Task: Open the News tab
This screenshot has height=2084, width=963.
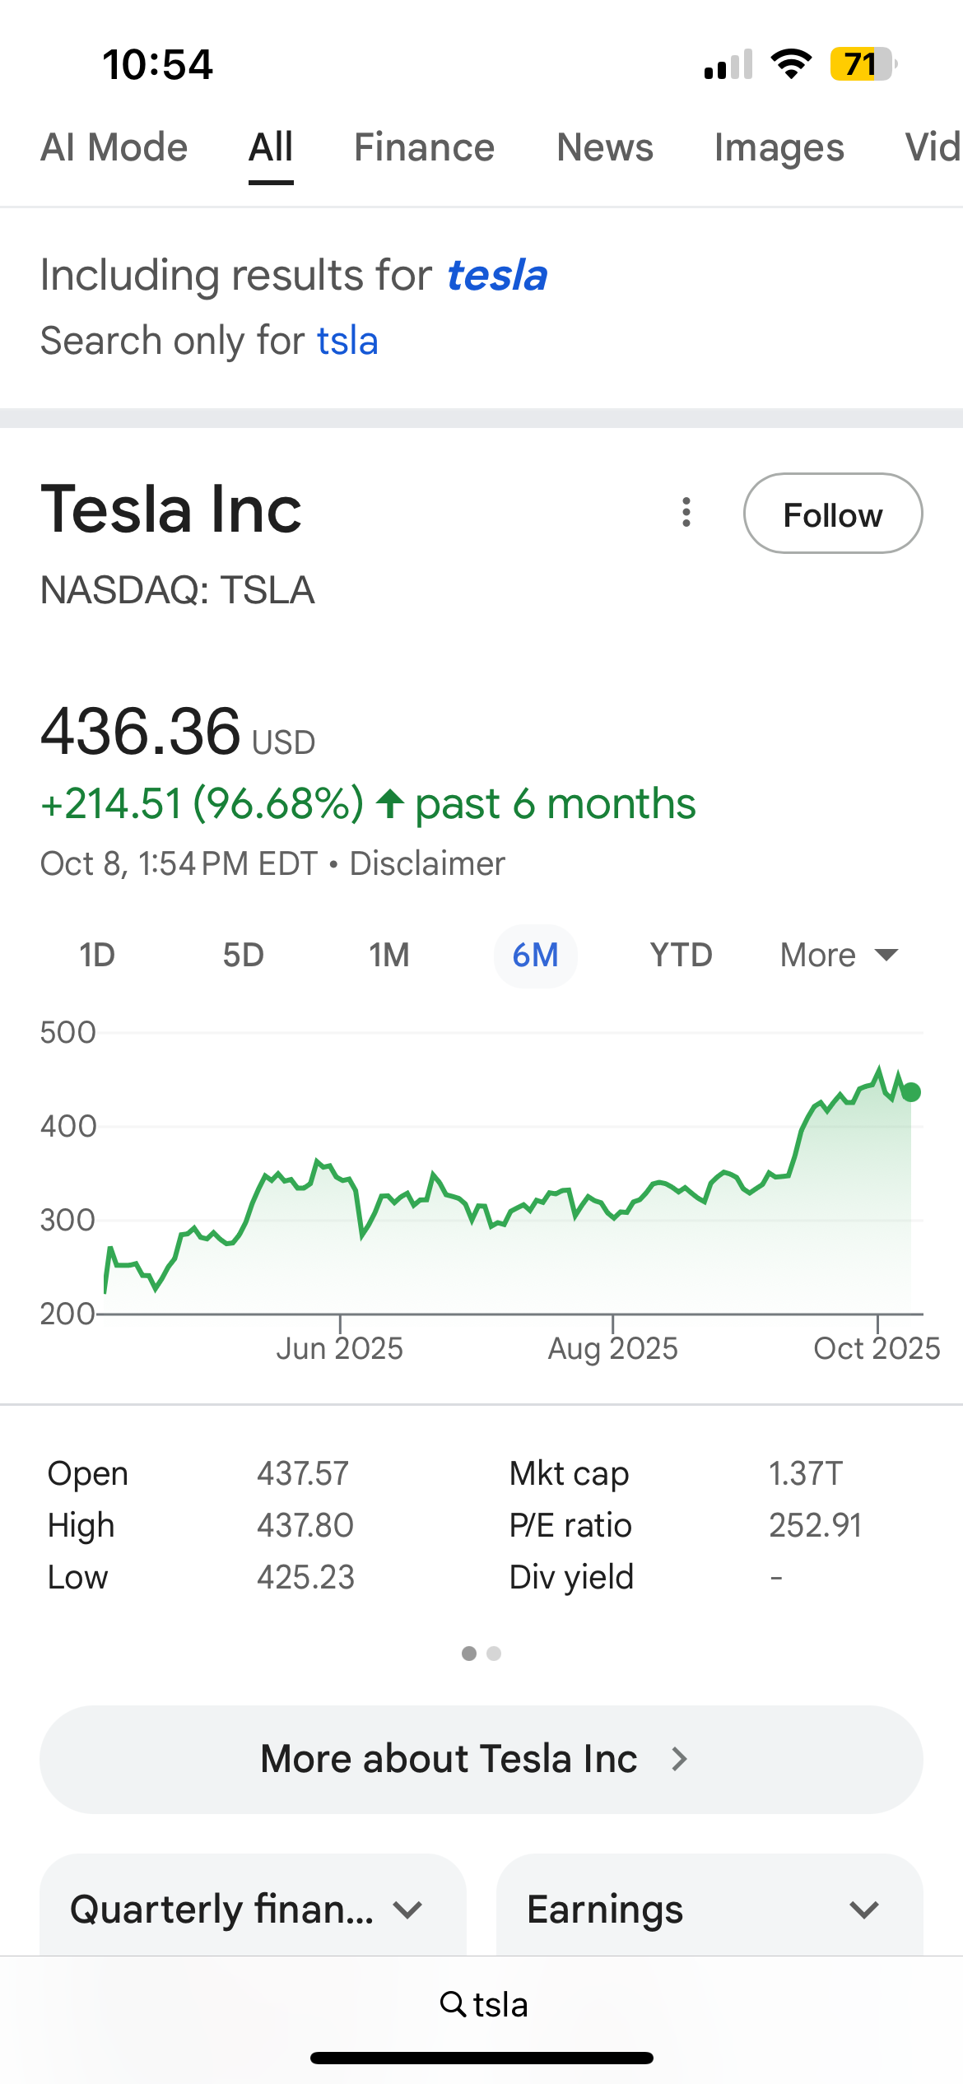Action: click(x=604, y=148)
